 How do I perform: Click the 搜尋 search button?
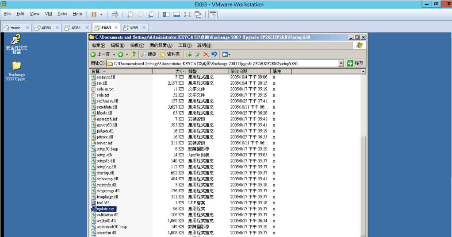tap(149, 54)
